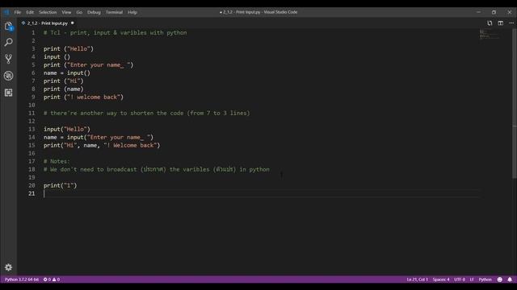Open the More Actions ellipsis menu
517x290 pixels.
click(511, 23)
